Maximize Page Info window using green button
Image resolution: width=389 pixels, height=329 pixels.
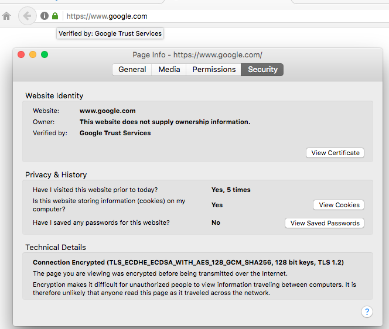pos(45,54)
